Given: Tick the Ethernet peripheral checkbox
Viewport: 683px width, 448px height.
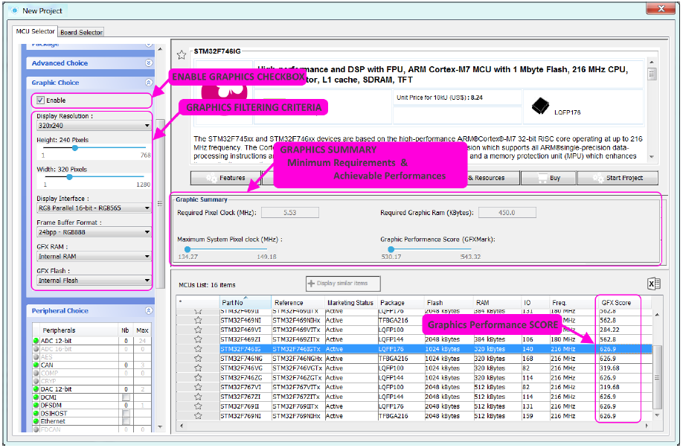Looking at the screenshot, I should pos(126,421).
